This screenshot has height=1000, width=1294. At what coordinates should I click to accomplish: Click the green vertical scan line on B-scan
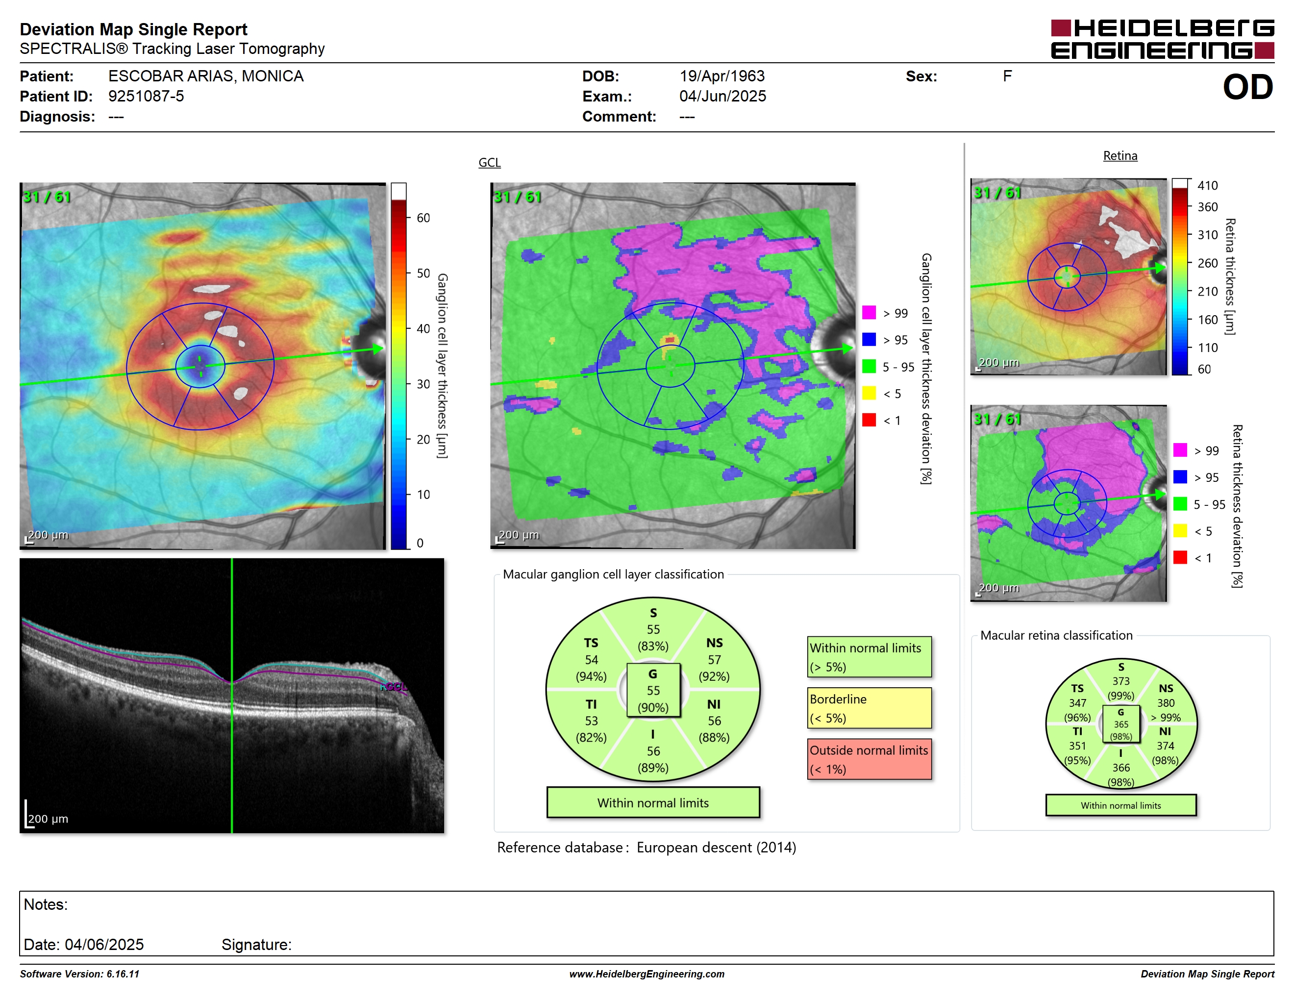(x=232, y=696)
